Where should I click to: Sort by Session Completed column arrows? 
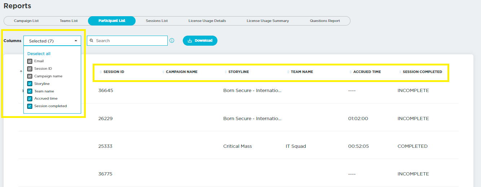(400, 72)
